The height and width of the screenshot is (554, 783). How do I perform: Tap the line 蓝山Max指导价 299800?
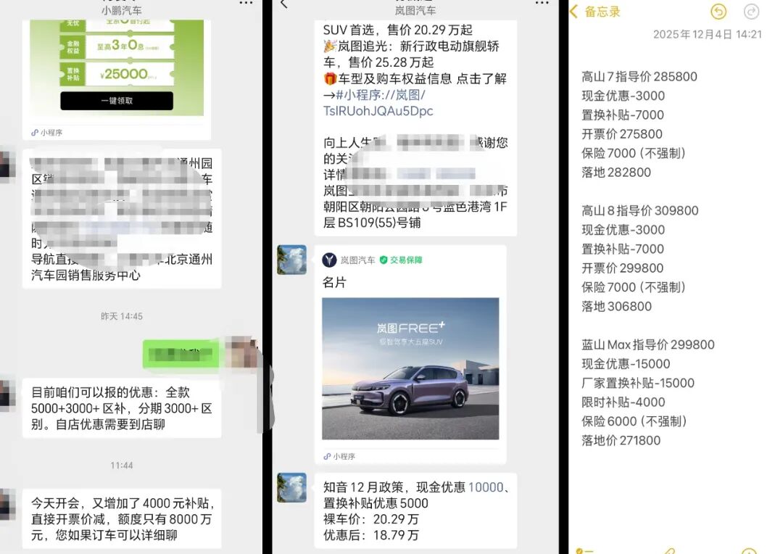coord(647,344)
